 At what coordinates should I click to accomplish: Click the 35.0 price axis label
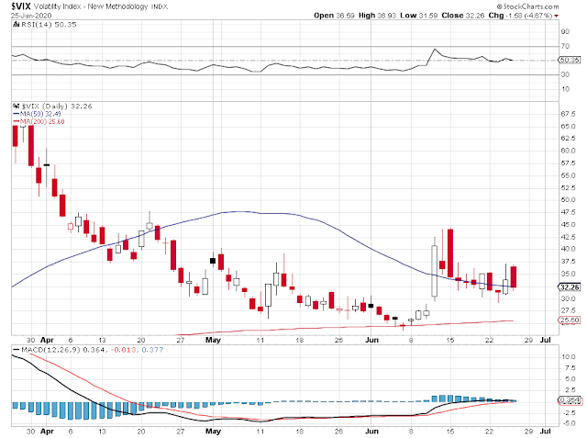click(568, 274)
